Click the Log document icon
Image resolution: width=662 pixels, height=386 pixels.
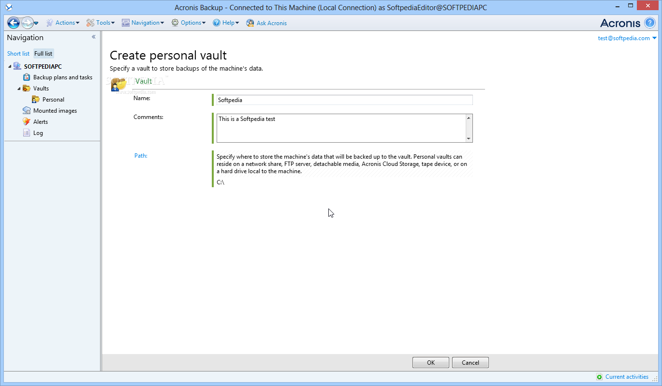(x=27, y=133)
